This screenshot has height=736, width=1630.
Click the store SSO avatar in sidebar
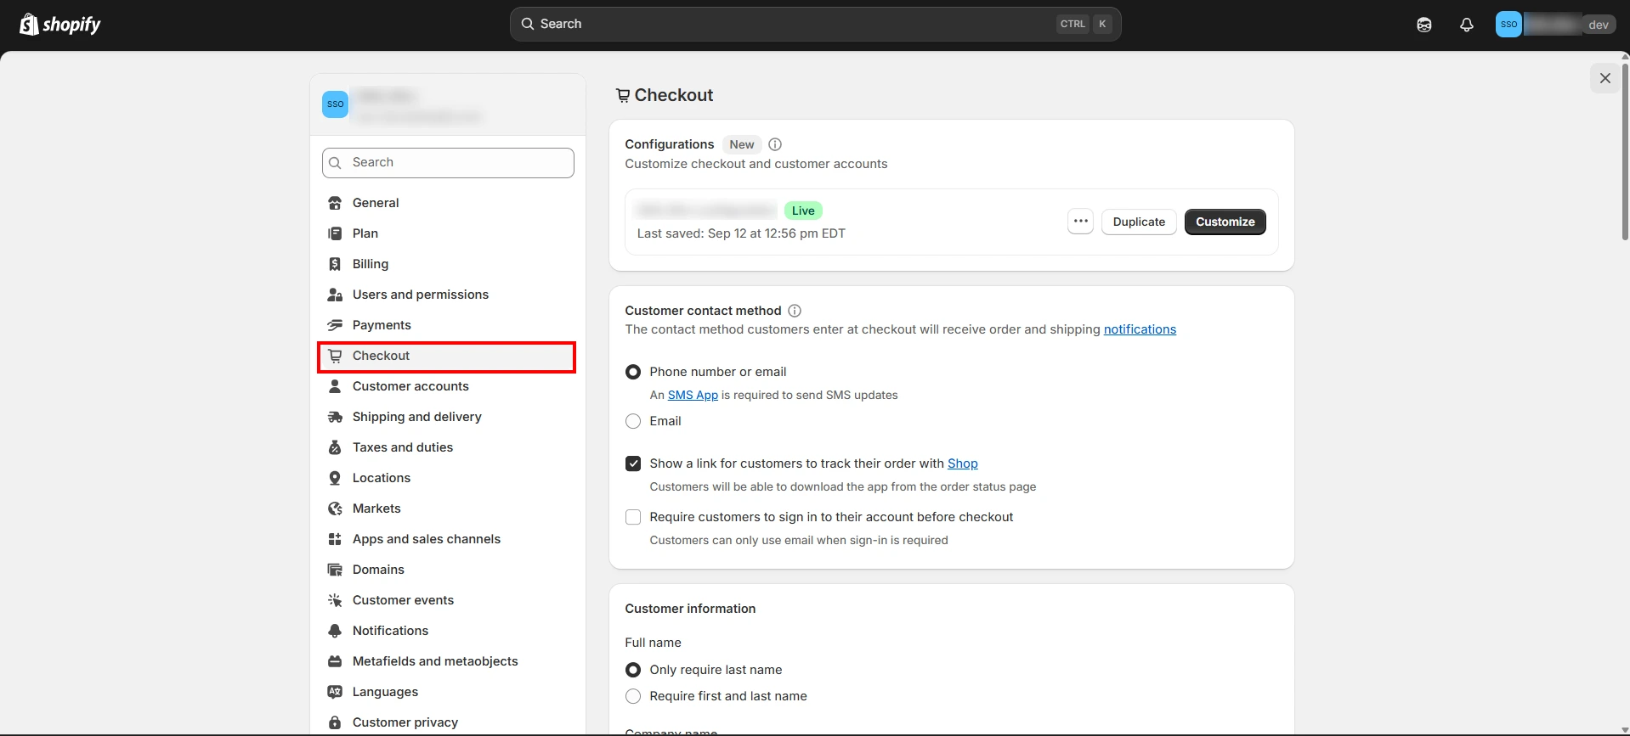pyautogui.click(x=336, y=104)
